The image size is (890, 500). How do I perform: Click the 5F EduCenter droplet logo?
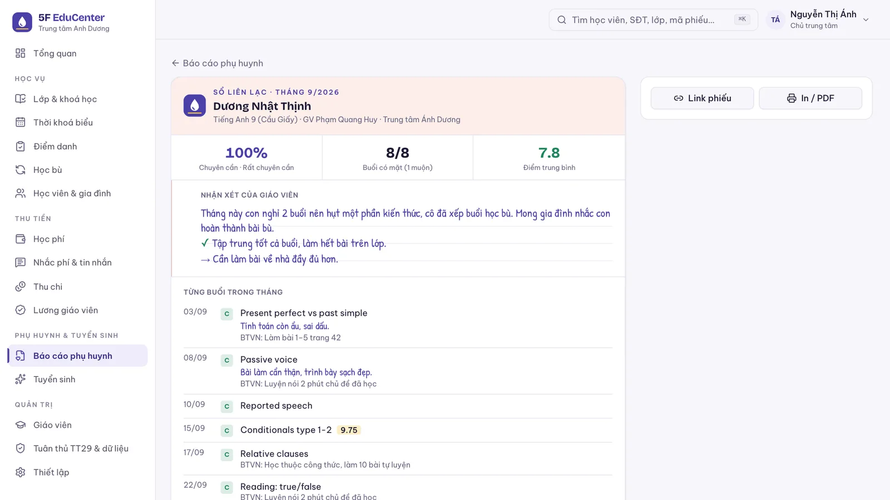pyautogui.click(x=22, y=22)
